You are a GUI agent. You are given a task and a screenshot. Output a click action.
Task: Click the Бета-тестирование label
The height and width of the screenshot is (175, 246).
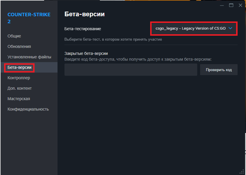pos(83,29)
